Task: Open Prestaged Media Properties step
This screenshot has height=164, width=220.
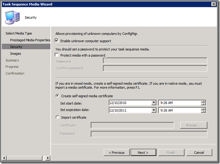Action: [30, 40]
